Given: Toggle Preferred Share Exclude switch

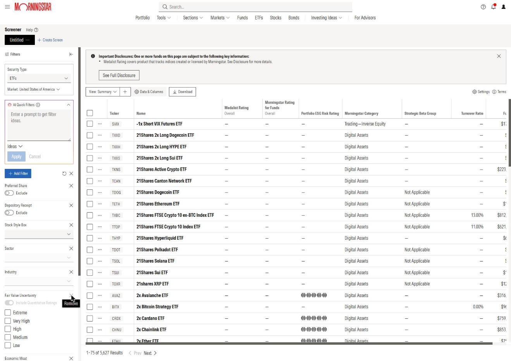Looking at the screenshot, I should tap(9, 193).
